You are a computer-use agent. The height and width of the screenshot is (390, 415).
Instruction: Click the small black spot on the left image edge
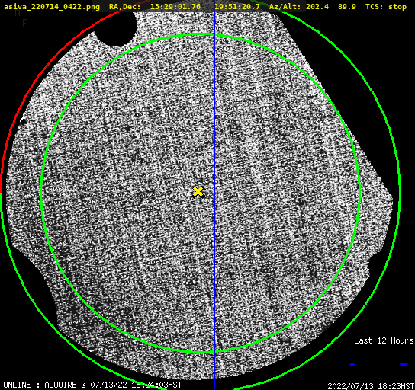tap(24, 122)
